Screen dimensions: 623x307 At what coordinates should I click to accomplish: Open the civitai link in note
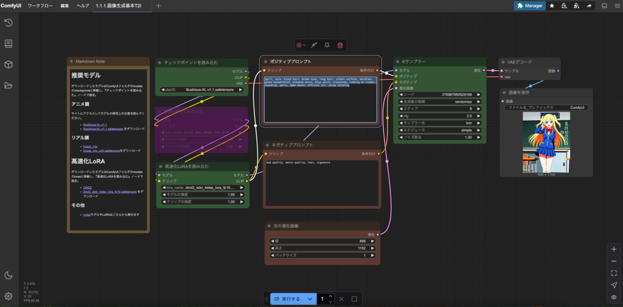click(86, 215)
